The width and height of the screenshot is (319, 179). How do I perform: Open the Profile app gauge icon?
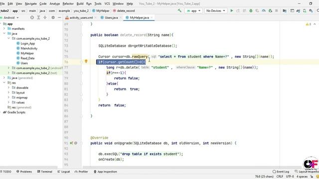click(x=264, y=11)
